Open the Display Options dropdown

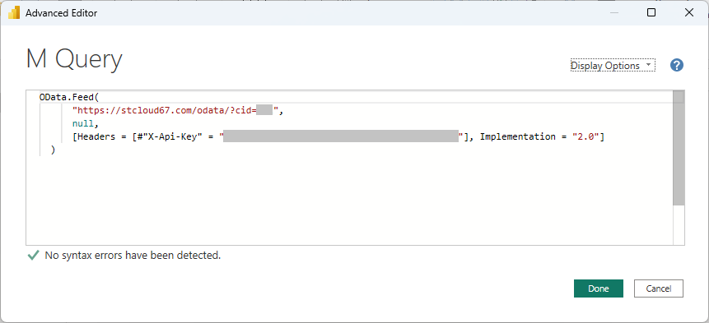[613, 66]
